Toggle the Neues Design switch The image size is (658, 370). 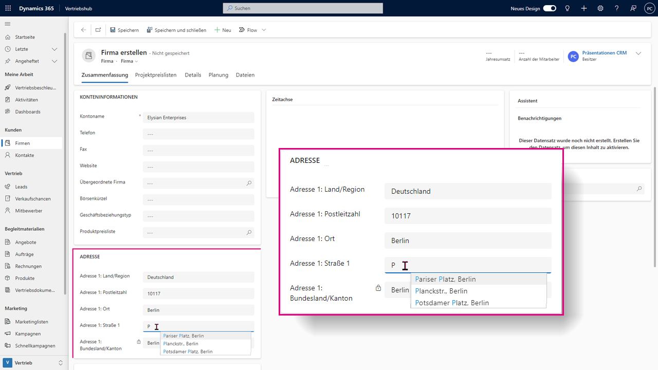[x=550, y=9]
